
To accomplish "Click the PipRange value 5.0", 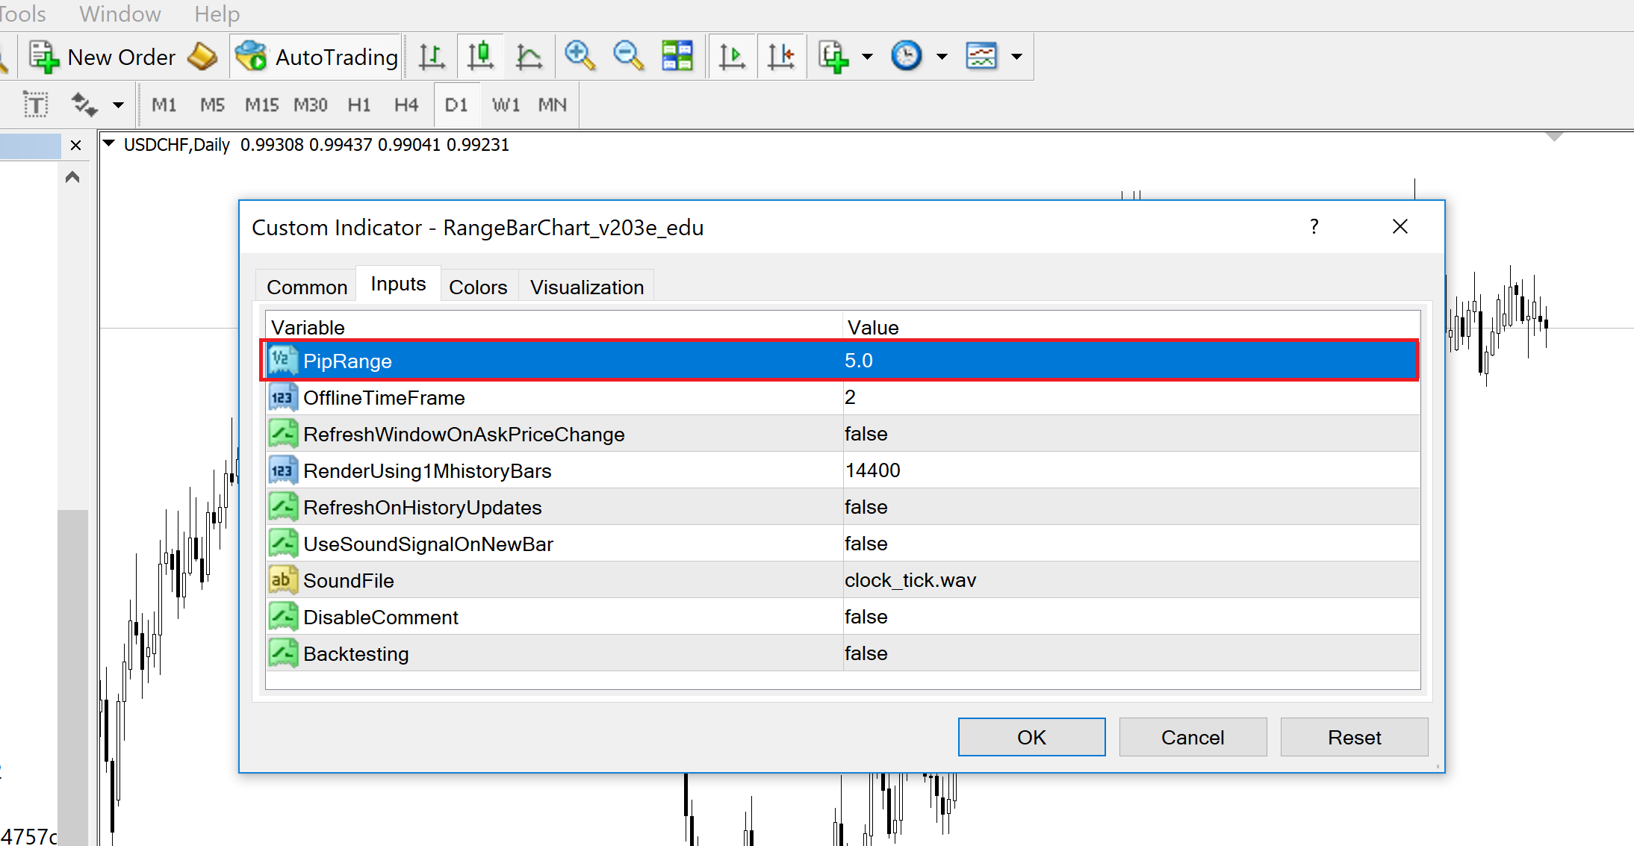I will click(x=859, y=361).
